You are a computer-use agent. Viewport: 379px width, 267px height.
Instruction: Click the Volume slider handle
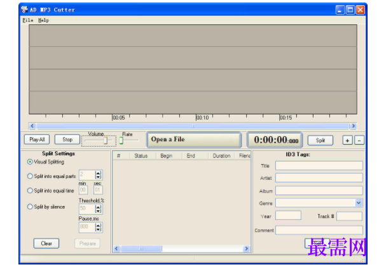[106, 140]
